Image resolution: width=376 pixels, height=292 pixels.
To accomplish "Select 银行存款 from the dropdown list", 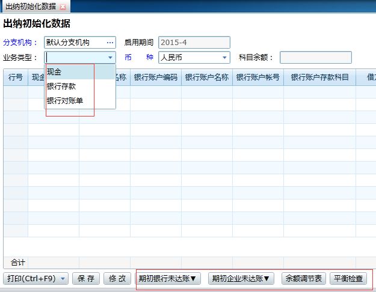I will coord(80,87).
